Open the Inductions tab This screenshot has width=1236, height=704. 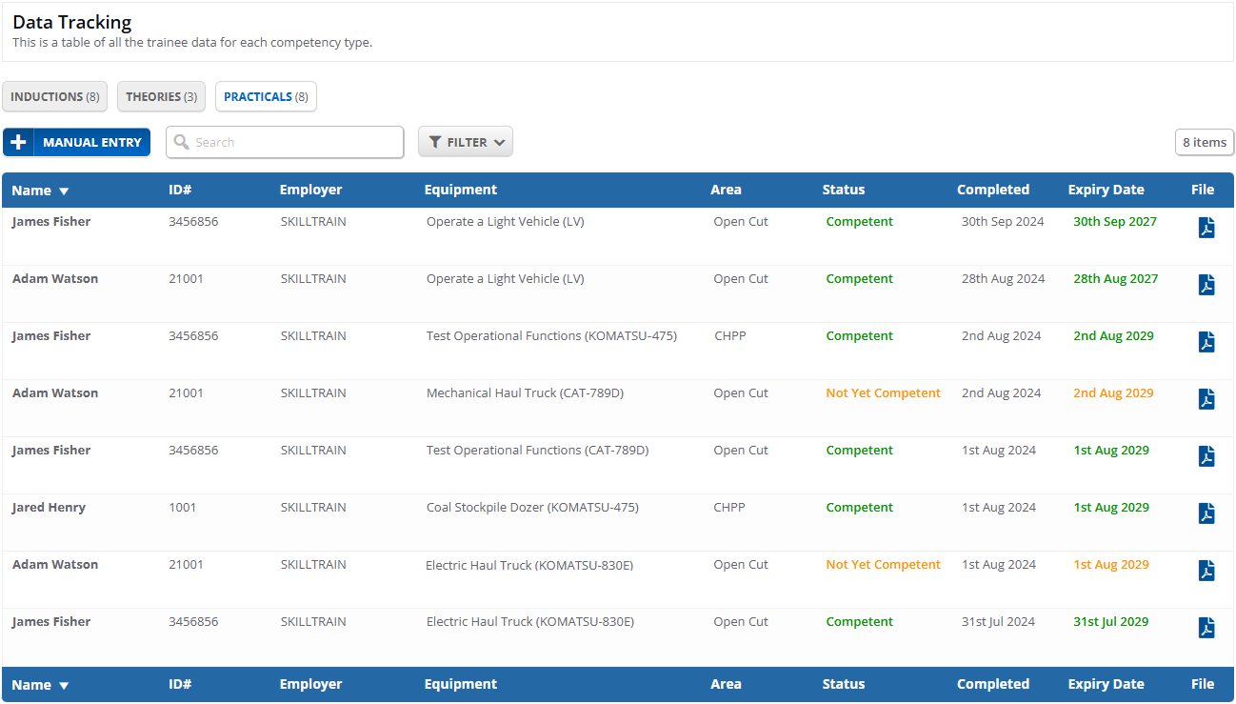point(54,96)
